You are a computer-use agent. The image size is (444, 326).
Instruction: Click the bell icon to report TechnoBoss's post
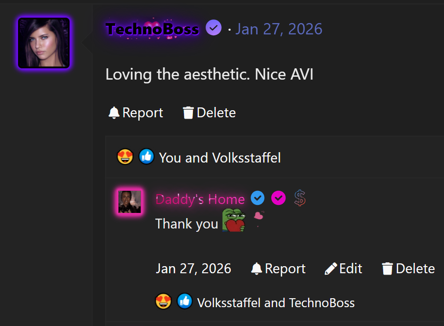coord(114,112)
